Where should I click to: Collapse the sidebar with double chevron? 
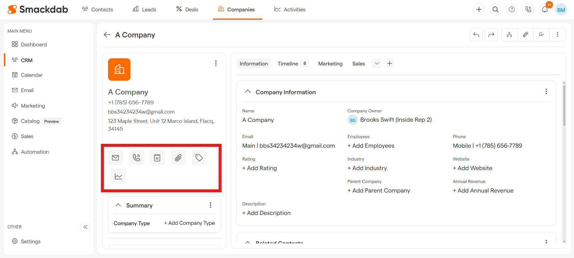pos(85,227)
